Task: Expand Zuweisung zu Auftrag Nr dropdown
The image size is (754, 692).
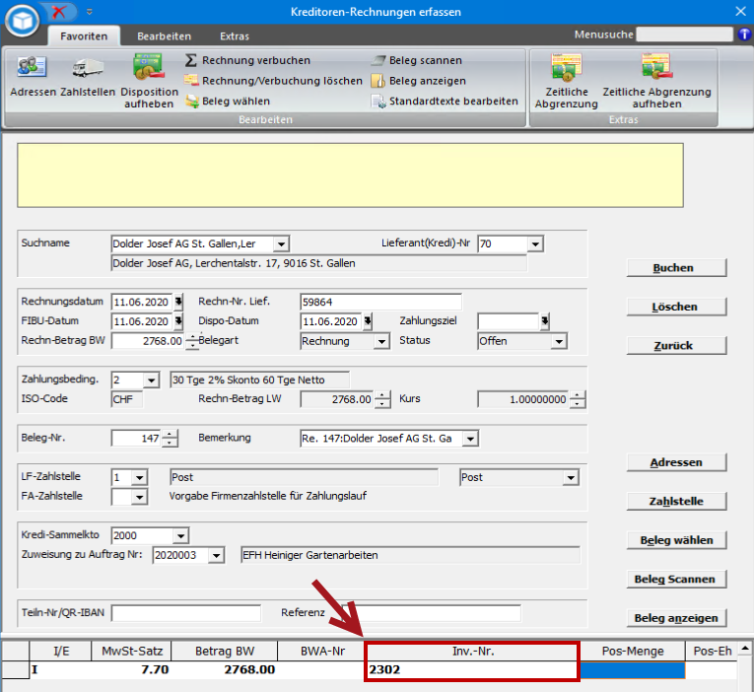Action: 217,555
